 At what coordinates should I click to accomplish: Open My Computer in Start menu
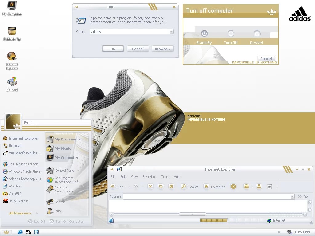pos(62,158)
